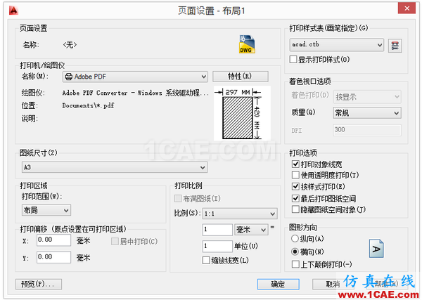Click the Adobe PDF Converter plotter text
This screenshot has height=300, width=422.
[135, 93]
